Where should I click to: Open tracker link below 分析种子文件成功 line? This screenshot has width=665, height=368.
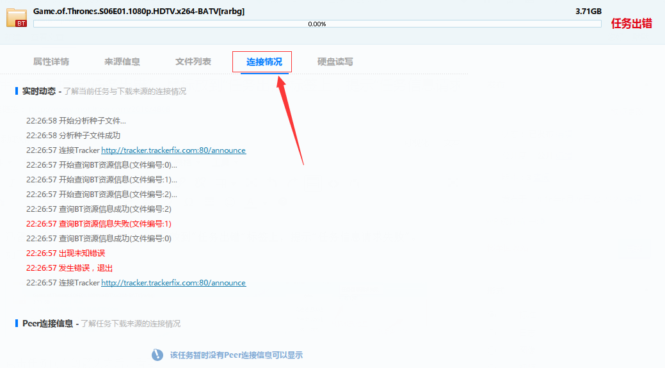click(173, 150)
